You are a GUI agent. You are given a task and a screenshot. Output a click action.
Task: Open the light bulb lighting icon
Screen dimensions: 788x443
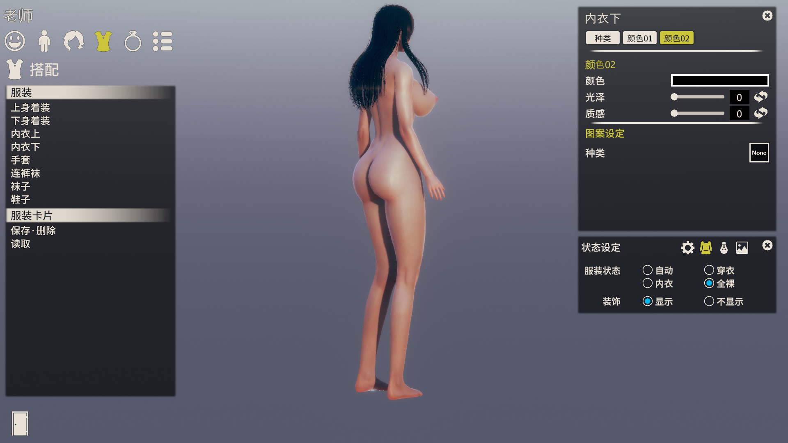(724, 248)
